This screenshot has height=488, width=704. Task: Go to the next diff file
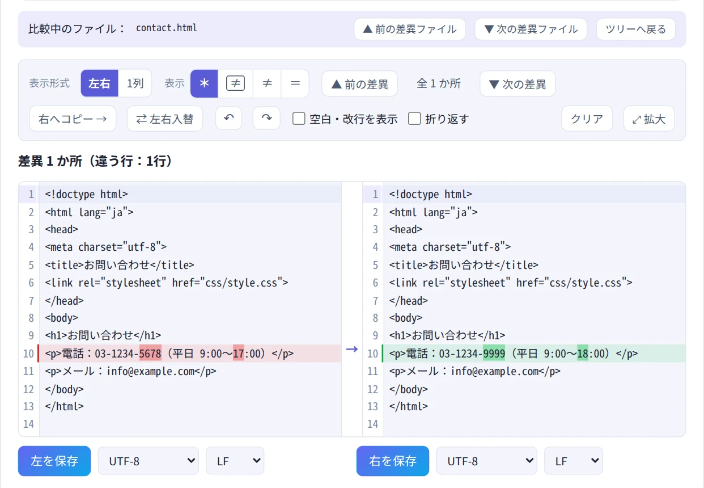tap(531, 29)
